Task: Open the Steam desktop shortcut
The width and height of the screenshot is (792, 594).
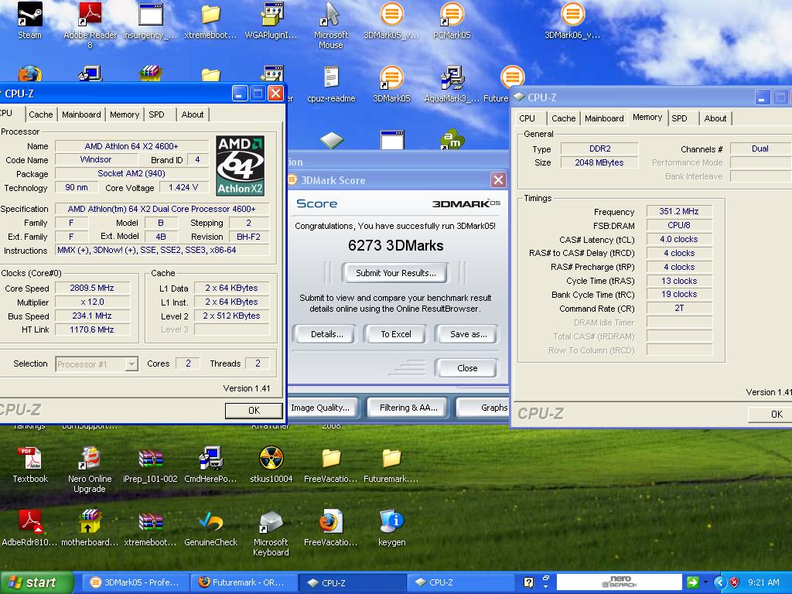Action: [x=29, y=20]
